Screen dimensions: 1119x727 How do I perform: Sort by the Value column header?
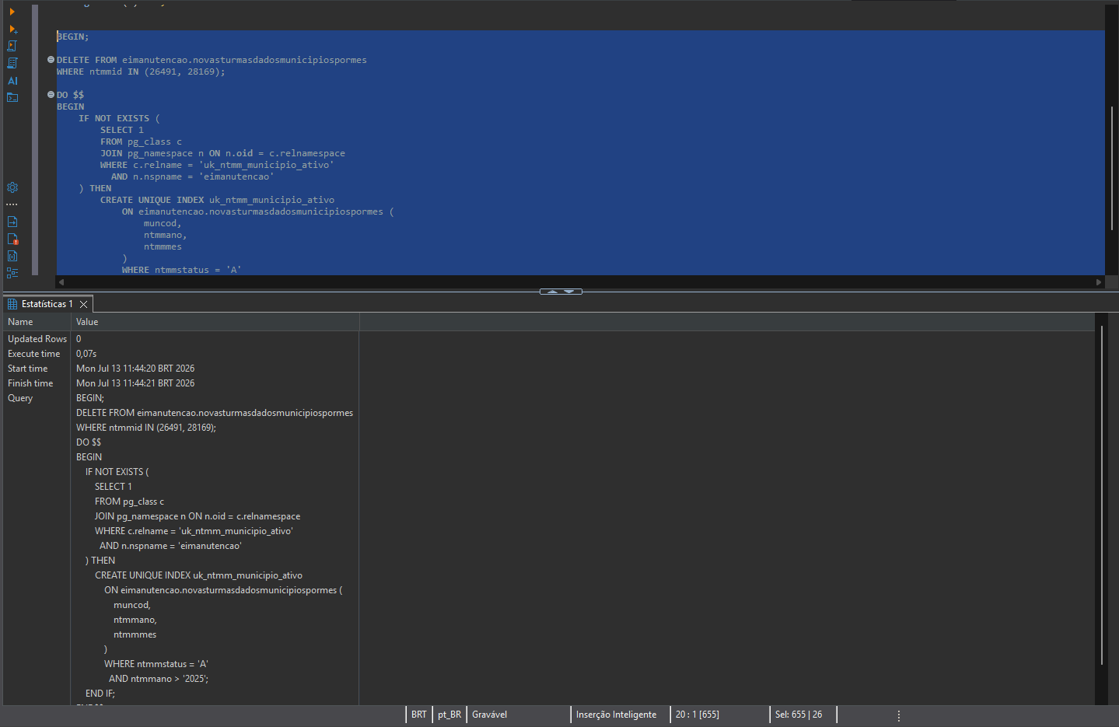[x=215, y=322]
